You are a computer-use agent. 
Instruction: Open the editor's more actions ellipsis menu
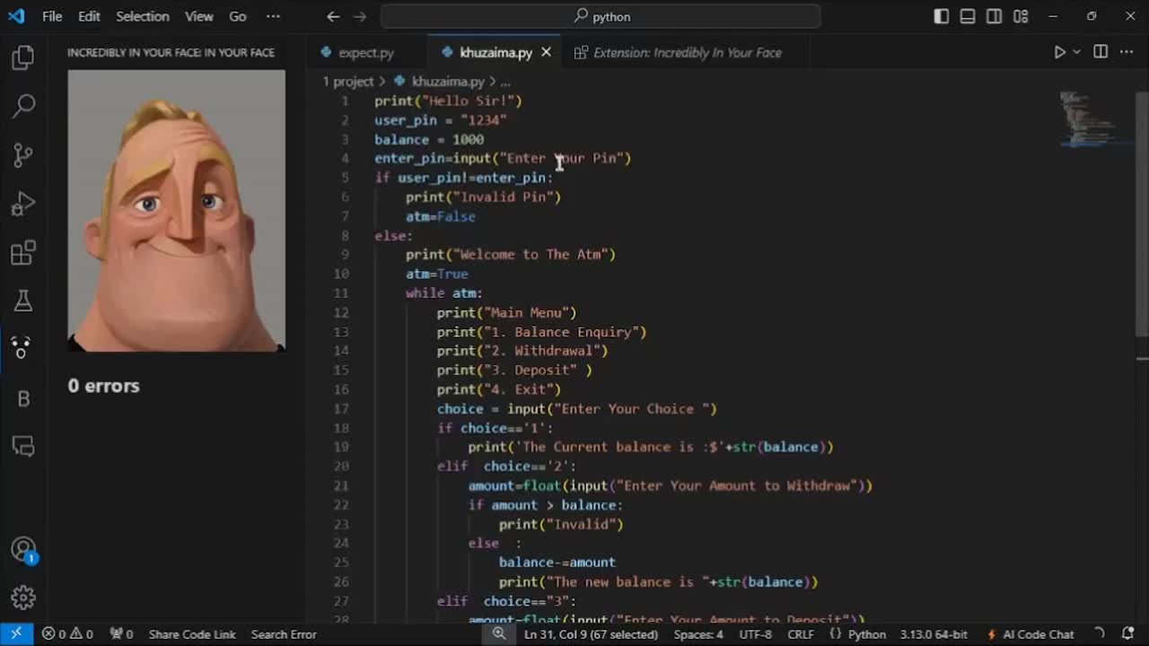[1127, 52]
